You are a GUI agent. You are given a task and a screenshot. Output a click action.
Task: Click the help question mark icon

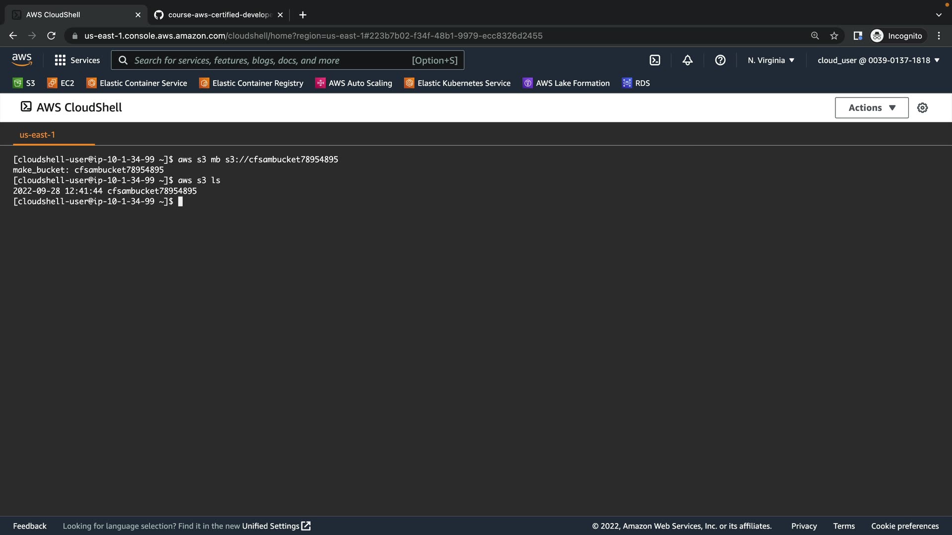[720, 60]
